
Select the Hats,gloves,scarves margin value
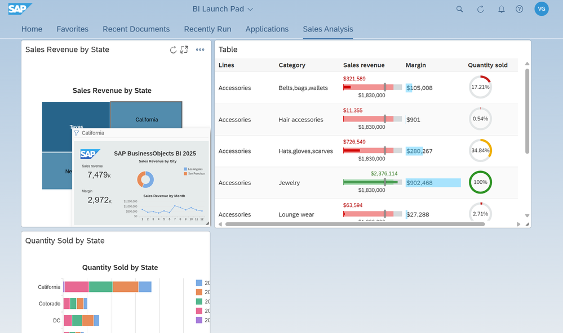pos(420,151)
